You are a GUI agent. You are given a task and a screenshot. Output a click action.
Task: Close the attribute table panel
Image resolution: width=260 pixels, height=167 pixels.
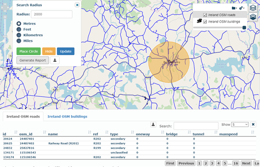click(x=253, y=124)
